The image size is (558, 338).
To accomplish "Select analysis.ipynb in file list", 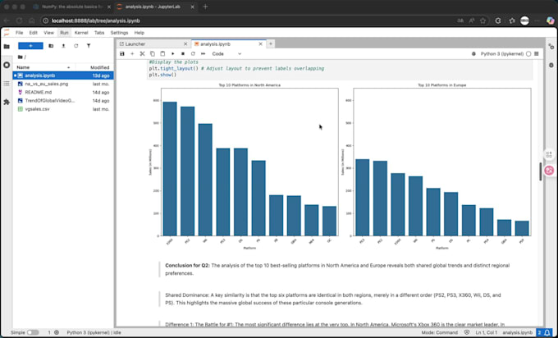I will click(x=63, y=75).
